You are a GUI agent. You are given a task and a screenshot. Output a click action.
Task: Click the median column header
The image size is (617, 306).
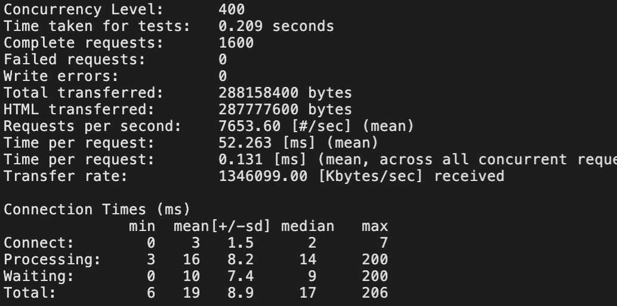point(308,226)
